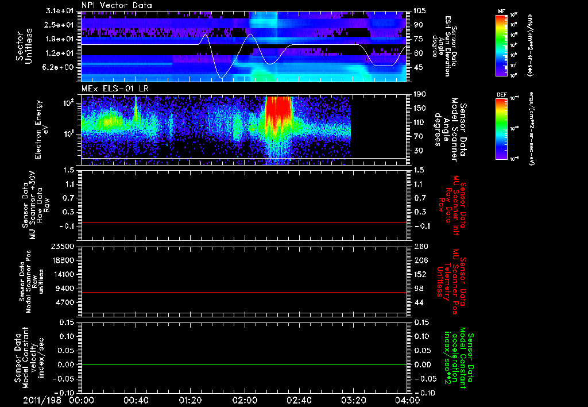
Task: Click the 'ergs/(cm**2-sr-sec-eV)' units label
Action: 532,129
